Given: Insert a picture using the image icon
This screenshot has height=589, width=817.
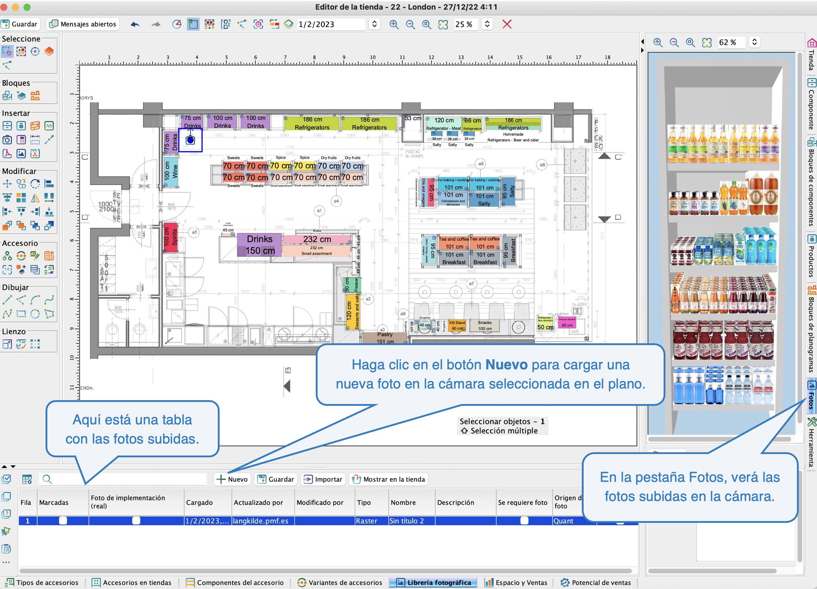Looking at the screenshot, I should pyautogui.click(x=21, y=153).
